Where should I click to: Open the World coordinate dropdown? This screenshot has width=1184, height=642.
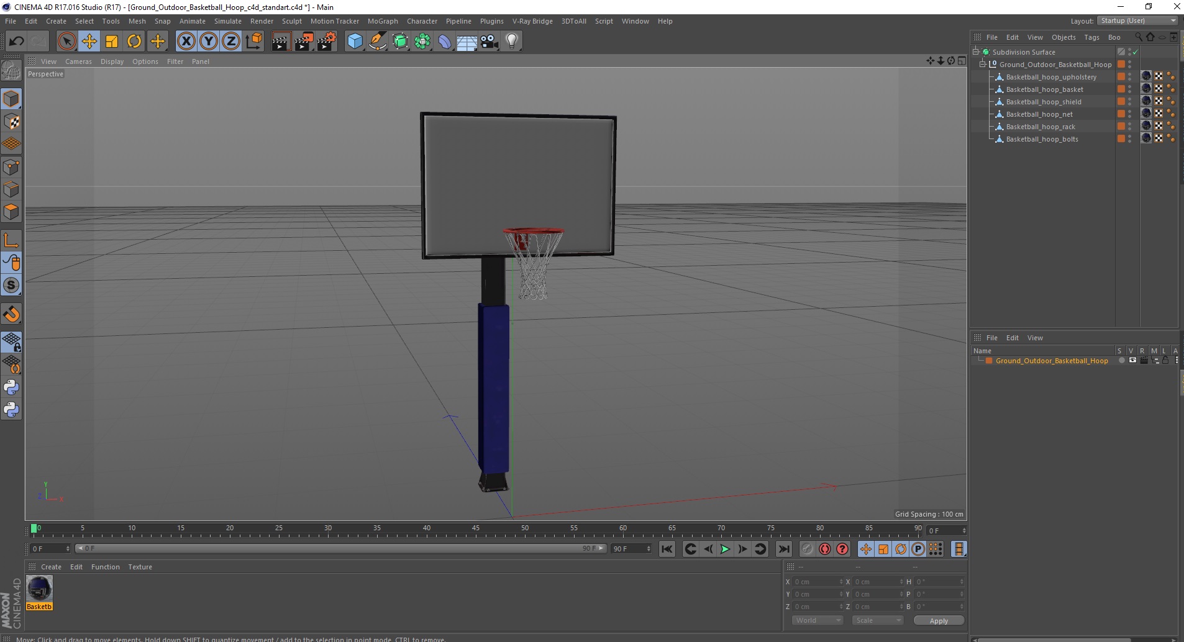coord(817,620)
